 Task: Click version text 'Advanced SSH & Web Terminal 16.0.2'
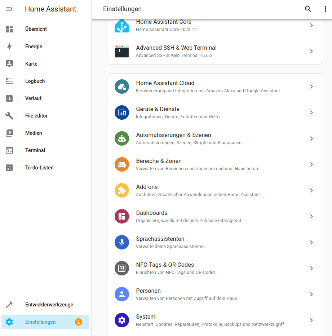coord(174,56)
